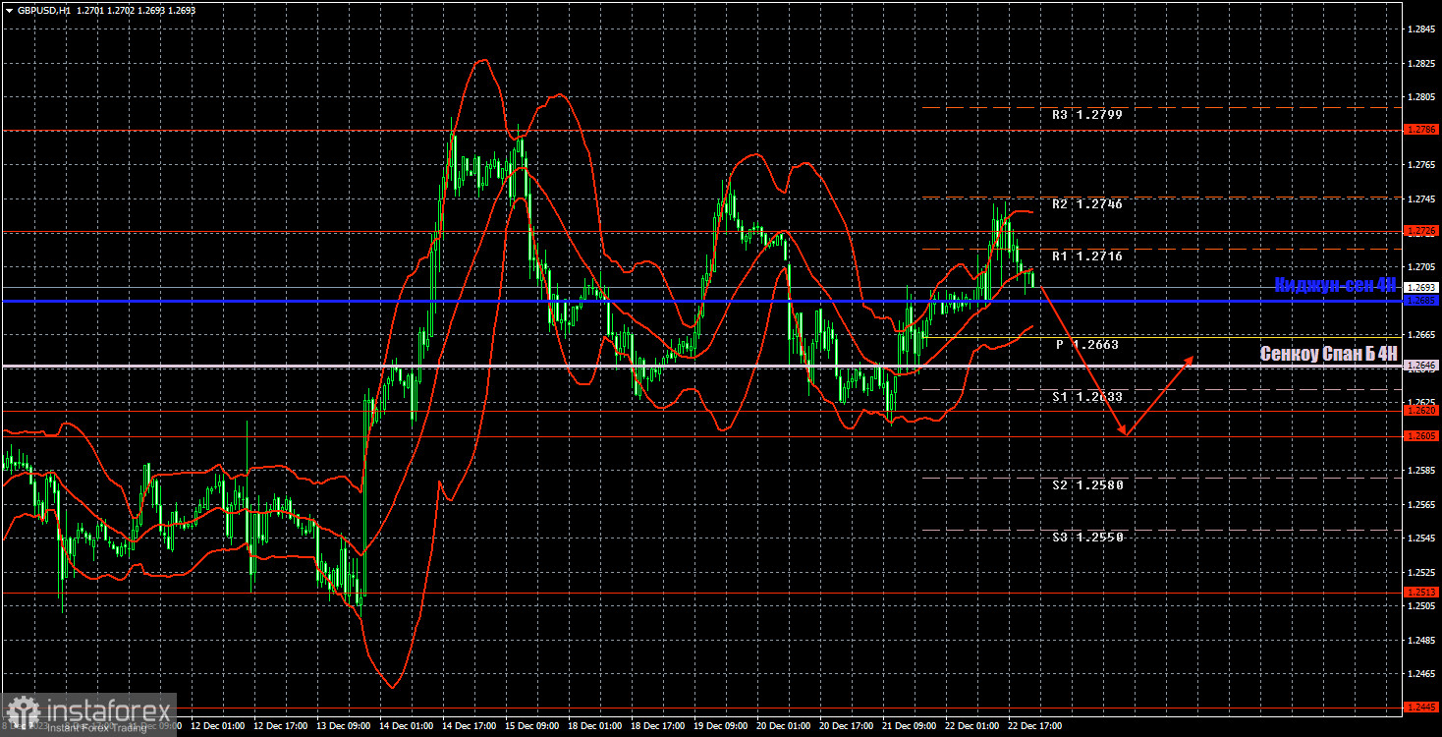The width and height of the screenshot is (1442, 737).
Task: Click the 1.2545 price axis label
Action: (1420, 539)
